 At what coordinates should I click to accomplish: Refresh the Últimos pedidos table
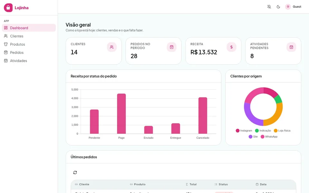coord(75,172)
